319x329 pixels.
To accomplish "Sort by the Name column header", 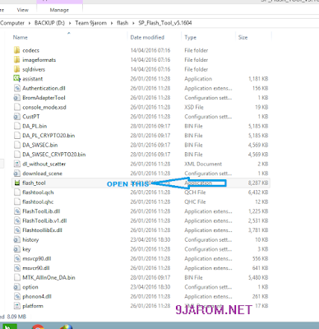I will click(21, 37).
